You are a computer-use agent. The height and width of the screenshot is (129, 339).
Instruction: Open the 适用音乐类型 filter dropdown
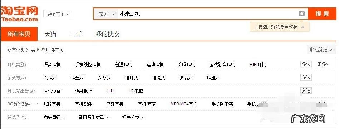(94, 117)
